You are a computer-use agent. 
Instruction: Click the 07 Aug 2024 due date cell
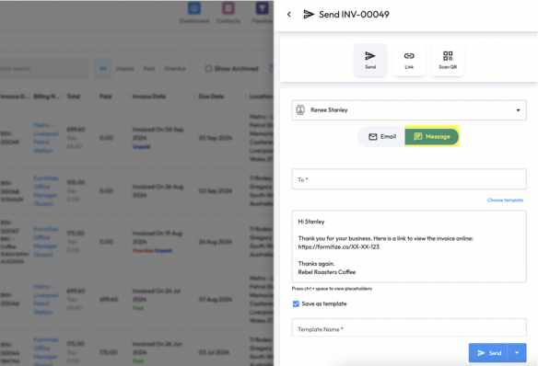click(216, 299)
